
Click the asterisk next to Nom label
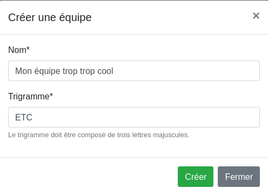tap(28, 48)
